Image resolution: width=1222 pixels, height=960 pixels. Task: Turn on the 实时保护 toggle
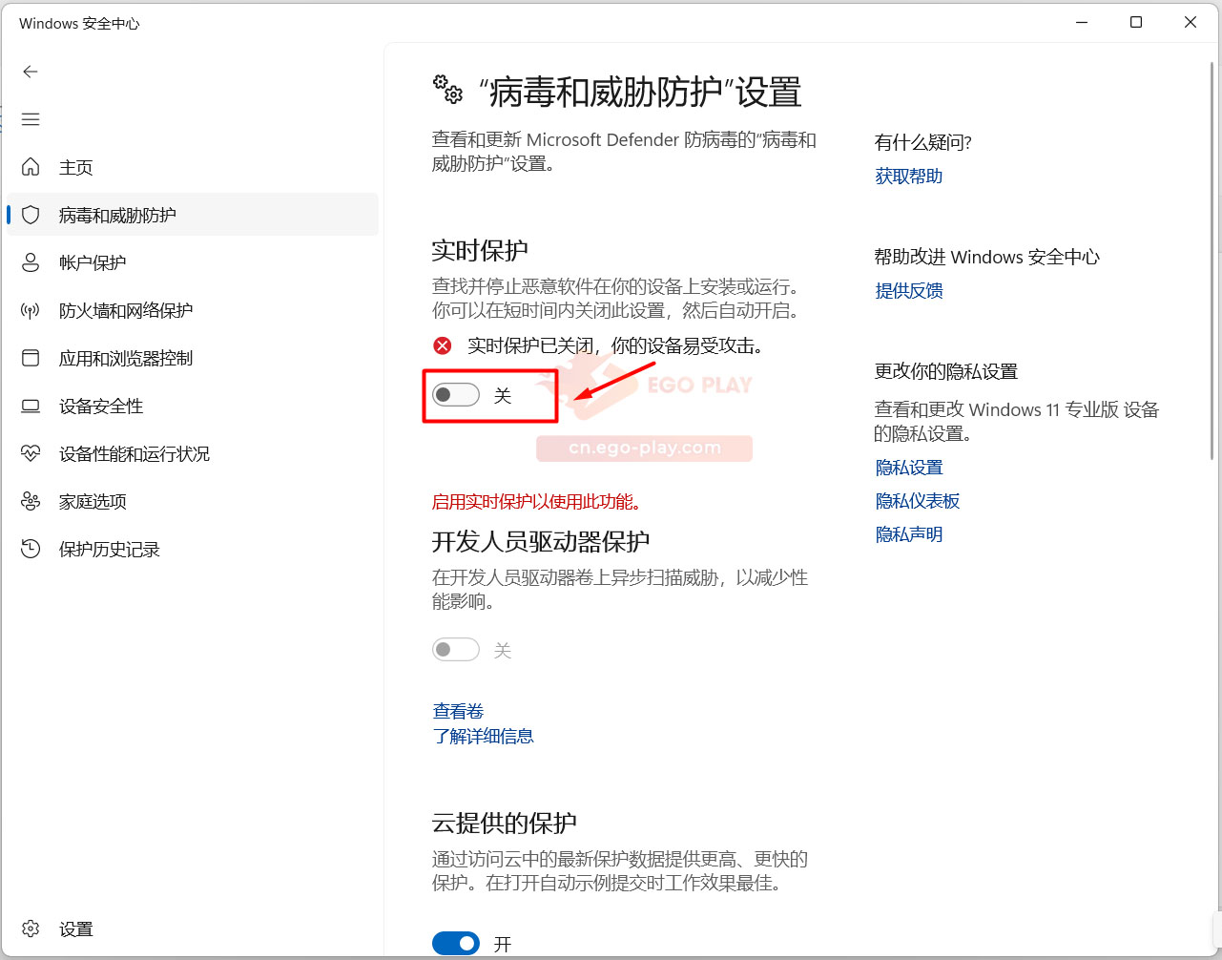point(456,395)
